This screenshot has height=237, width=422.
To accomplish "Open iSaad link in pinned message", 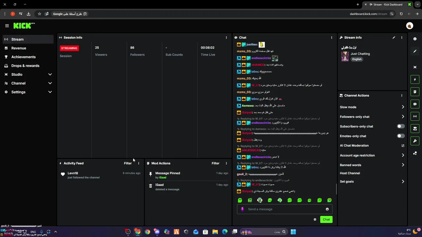I will click(x=163, y=178).
